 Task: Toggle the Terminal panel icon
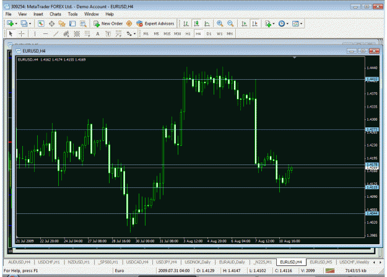(72, 23)
